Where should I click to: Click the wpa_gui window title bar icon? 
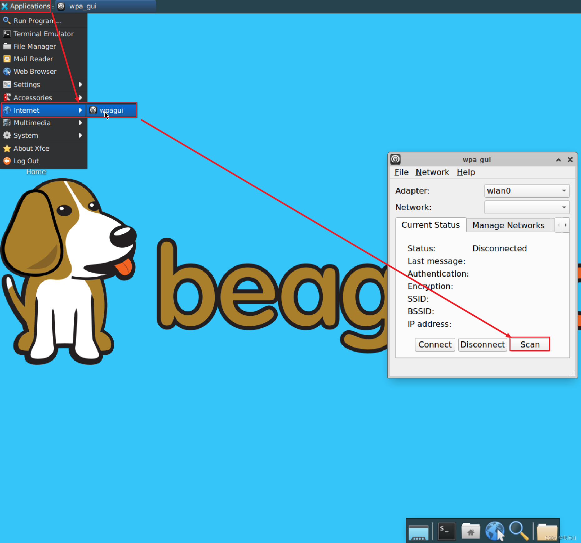click(x=395, y=159)
